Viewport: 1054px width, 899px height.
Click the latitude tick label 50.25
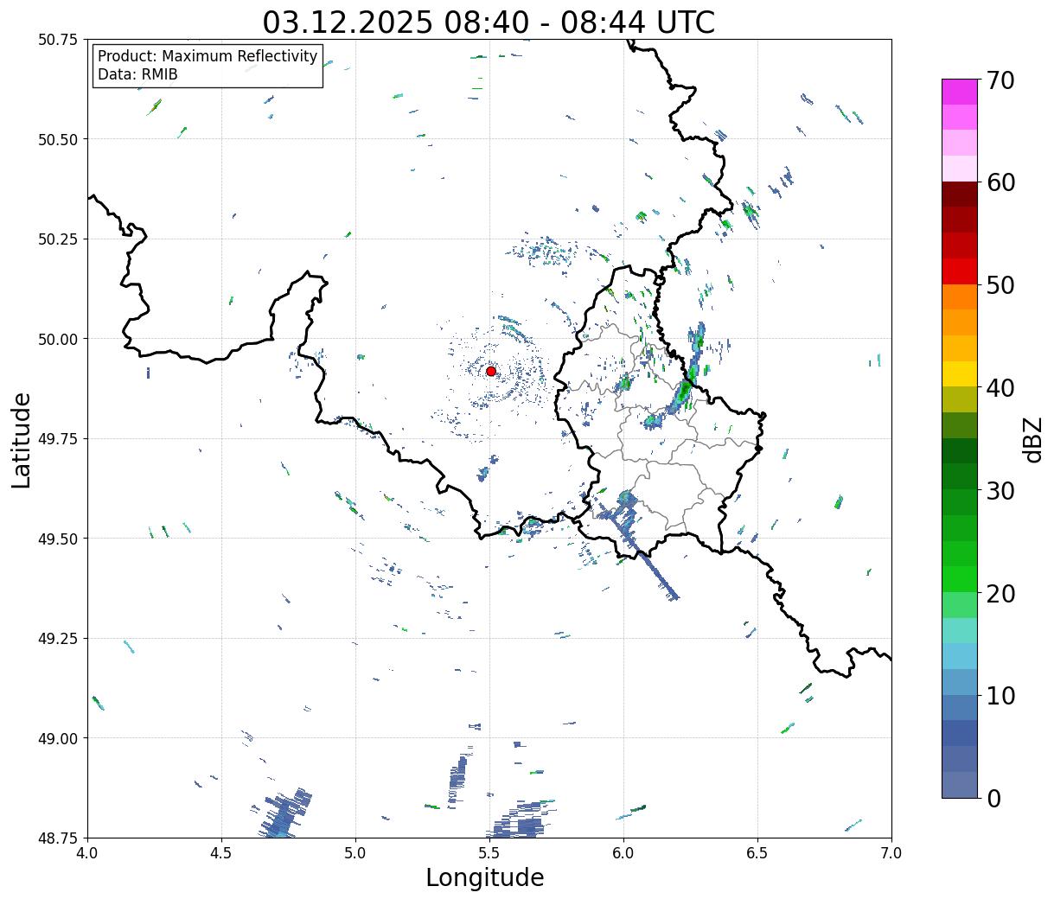[x=58, y=239]
